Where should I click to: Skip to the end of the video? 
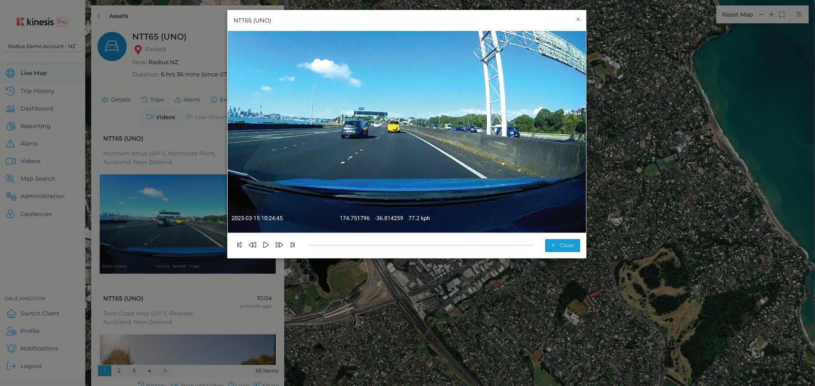[x=293, y=245]
